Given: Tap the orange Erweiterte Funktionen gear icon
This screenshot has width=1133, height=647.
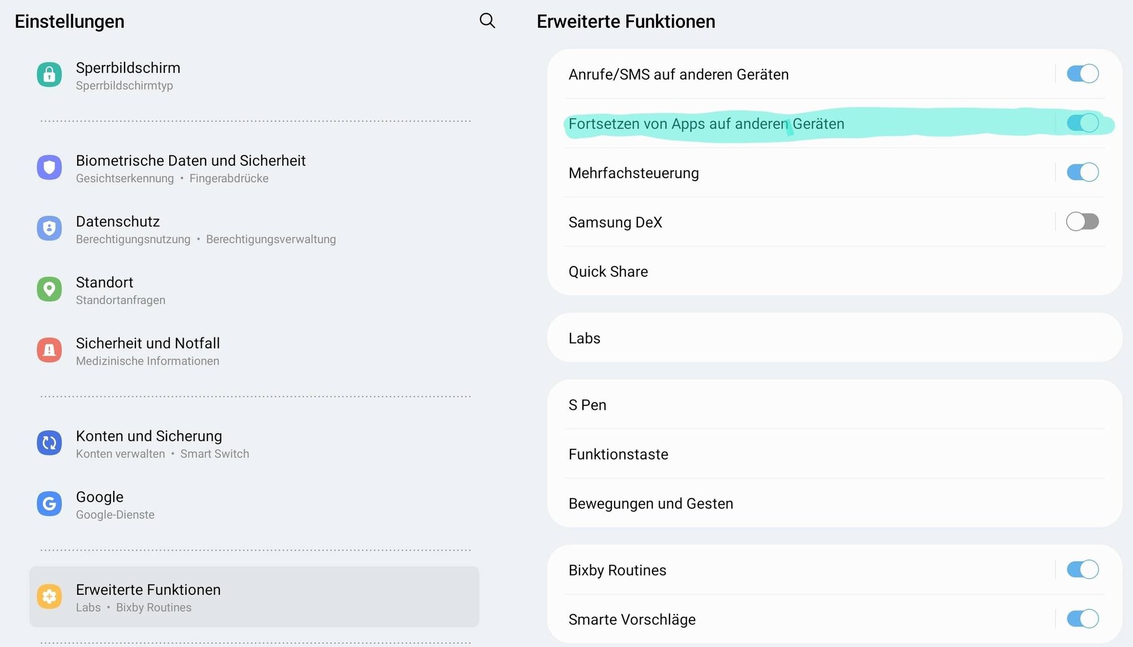Looking at the screenshot, I should pos(49,597).
